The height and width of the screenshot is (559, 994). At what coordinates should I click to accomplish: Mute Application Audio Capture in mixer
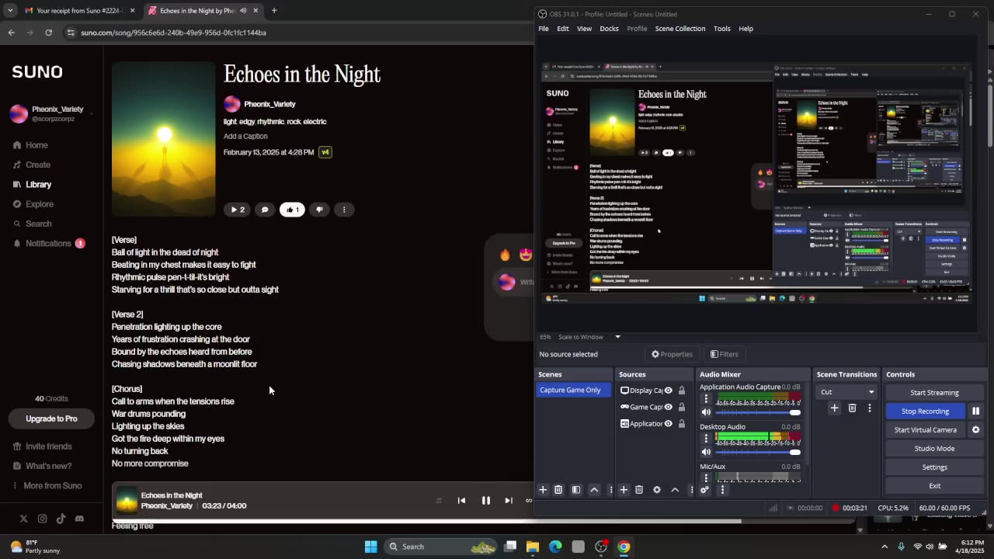click(x=706, y=412)
